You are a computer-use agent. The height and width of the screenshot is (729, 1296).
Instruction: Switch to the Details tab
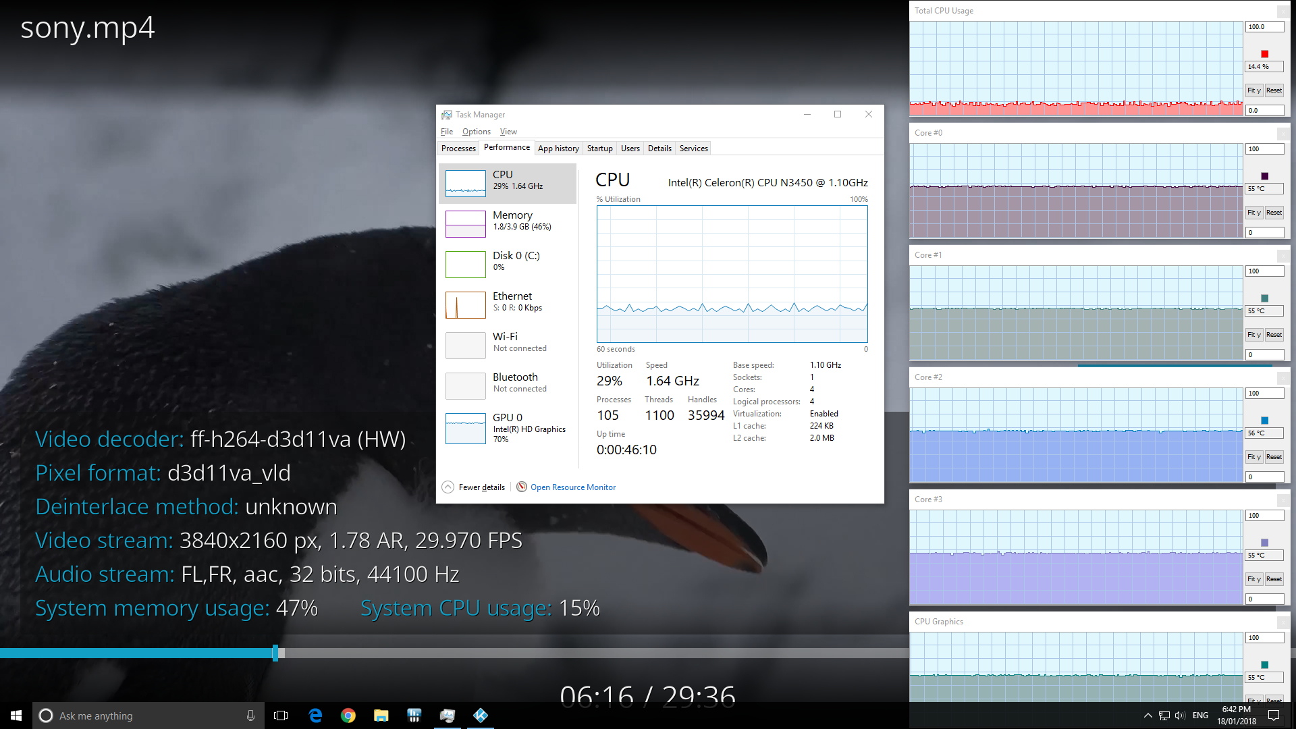click(x=659, y=148)
